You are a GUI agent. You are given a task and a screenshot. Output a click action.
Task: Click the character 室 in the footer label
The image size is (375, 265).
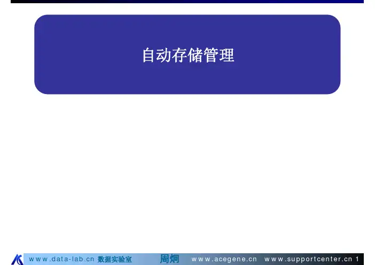128,259
